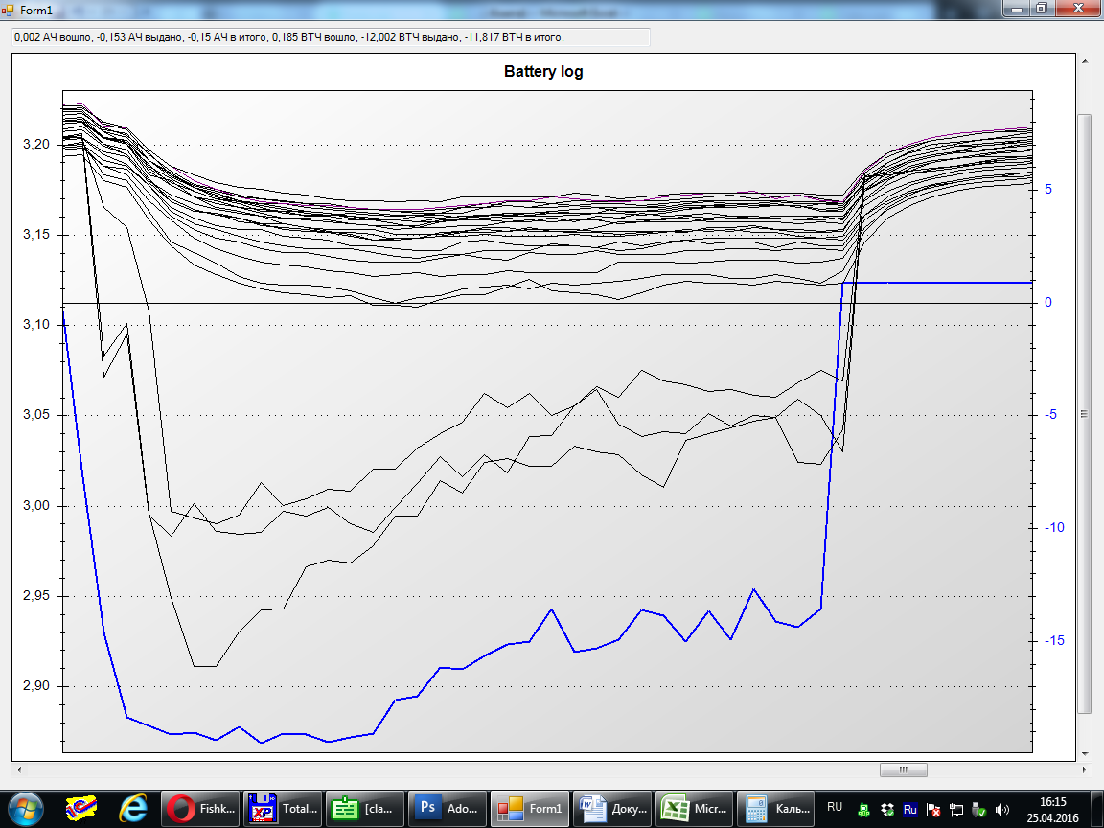The height and width of the screenshot is (828, 1104).
Task: Switch input language via RU indicator
Action: pos(835,808)
